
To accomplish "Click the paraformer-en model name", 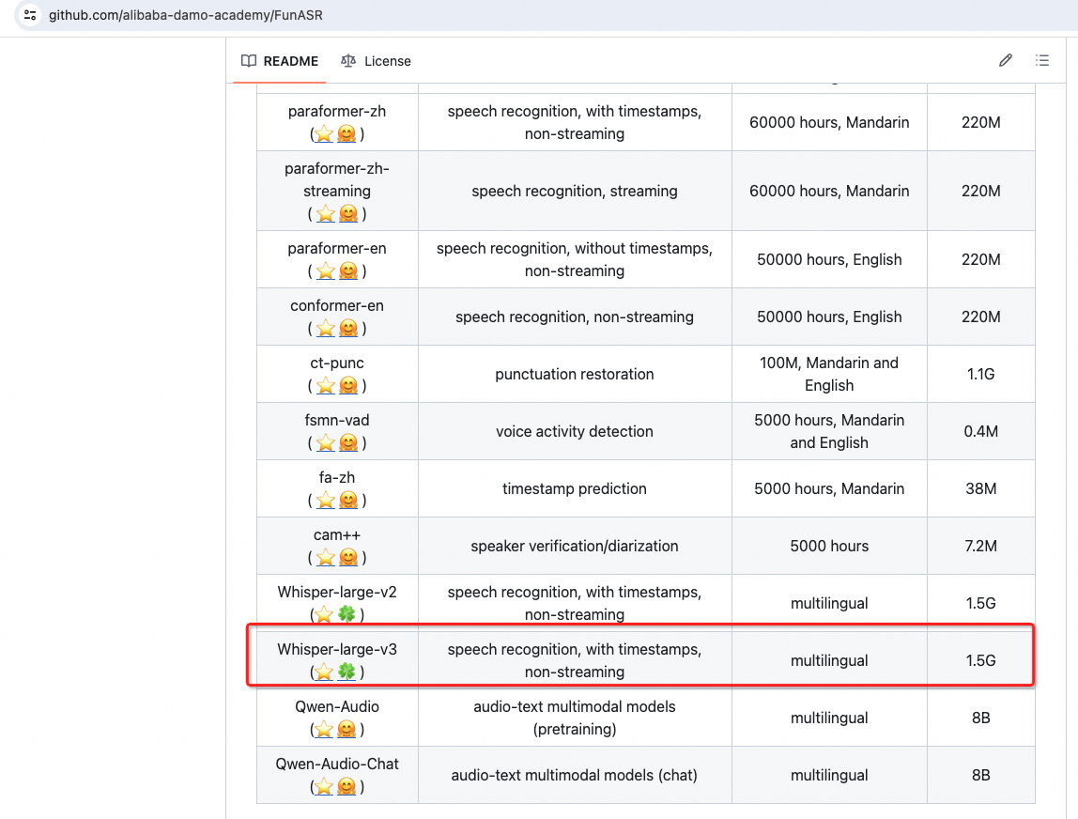I will coord(337,248).
